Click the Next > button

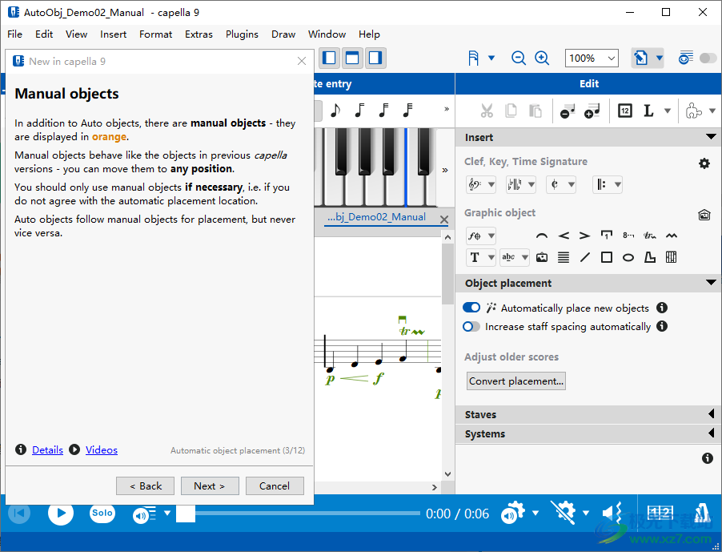point(209,486)
